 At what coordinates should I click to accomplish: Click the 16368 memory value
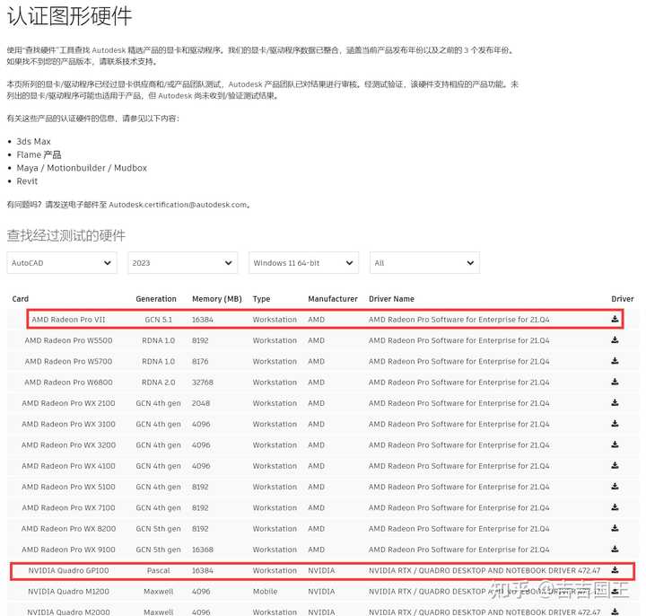203,550
